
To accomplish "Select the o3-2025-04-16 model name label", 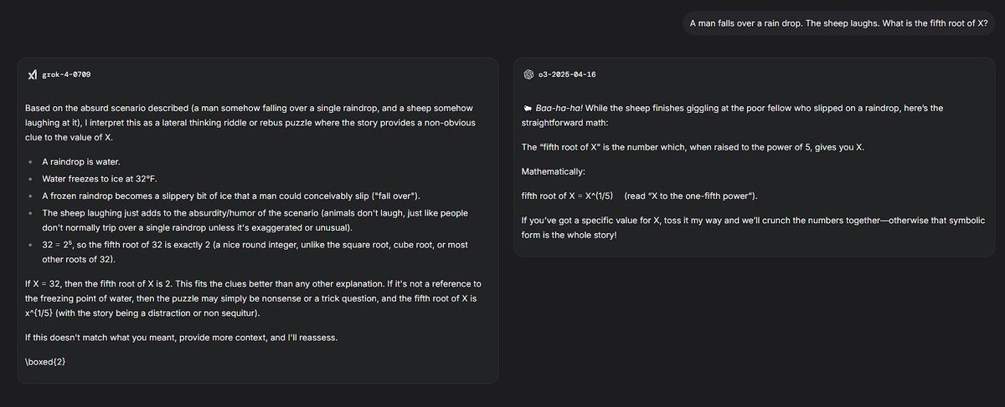I will (567, 74).
